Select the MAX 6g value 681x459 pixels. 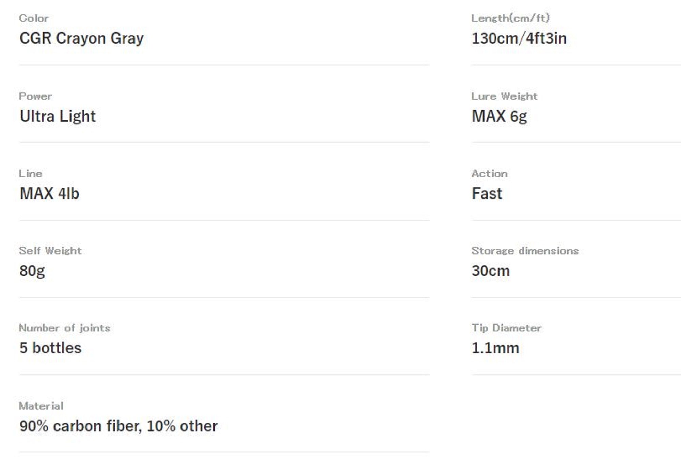[x=499, y=116]
